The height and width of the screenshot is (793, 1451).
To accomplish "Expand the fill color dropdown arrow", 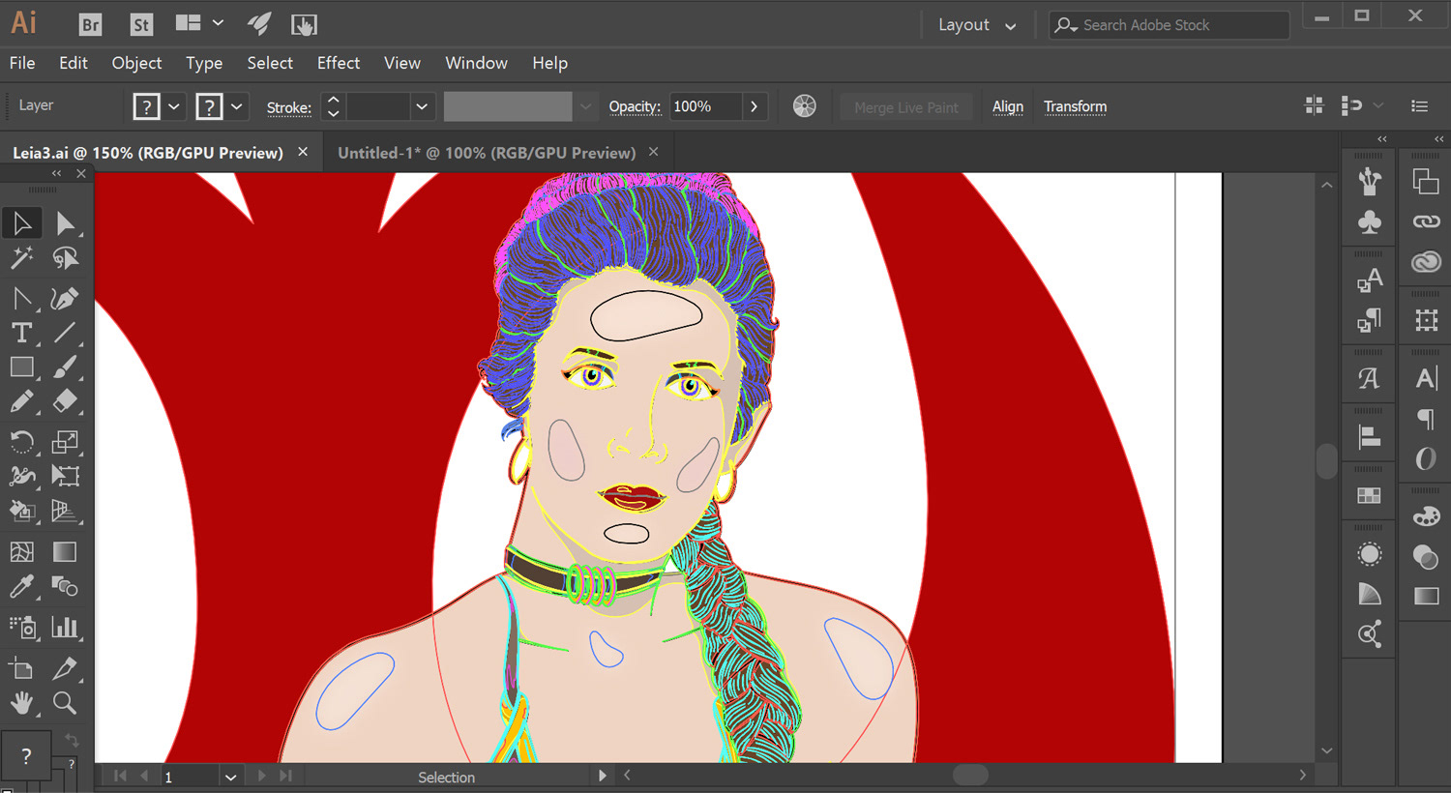I will (174, 106).
